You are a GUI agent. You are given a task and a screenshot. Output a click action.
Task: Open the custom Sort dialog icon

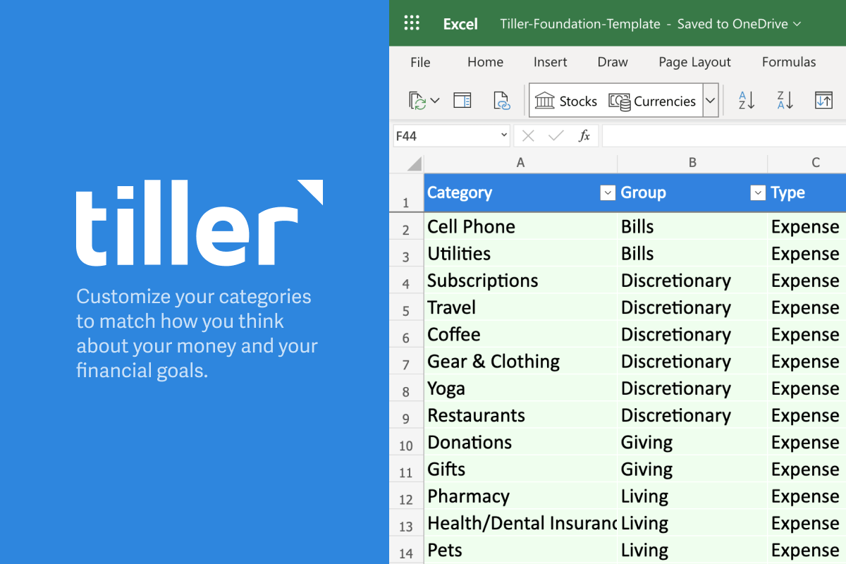[x=823, y=101]
